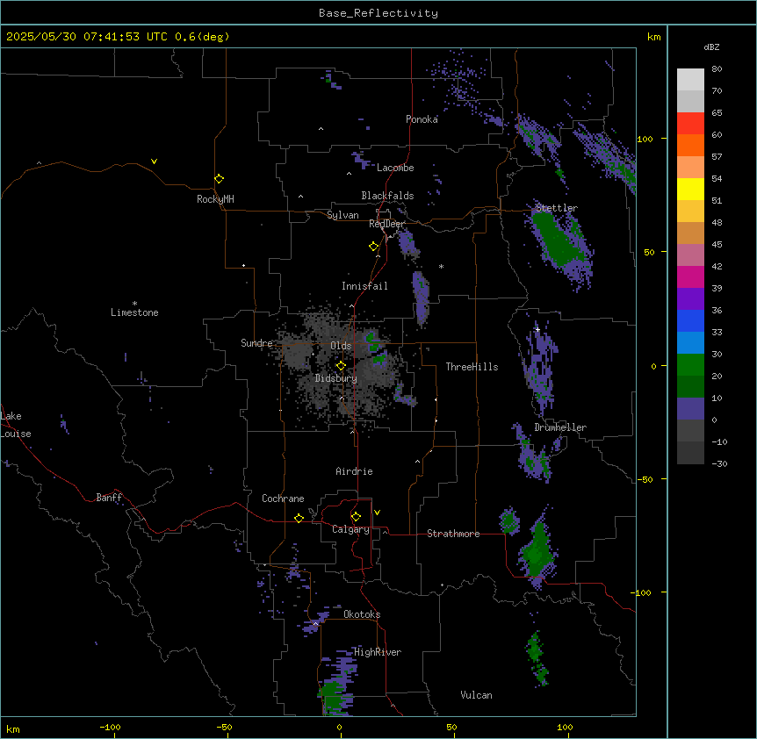Click the yellow diamond marker below RedDeer
Viewport: 757px width, 739px height.
pos(373,247)
